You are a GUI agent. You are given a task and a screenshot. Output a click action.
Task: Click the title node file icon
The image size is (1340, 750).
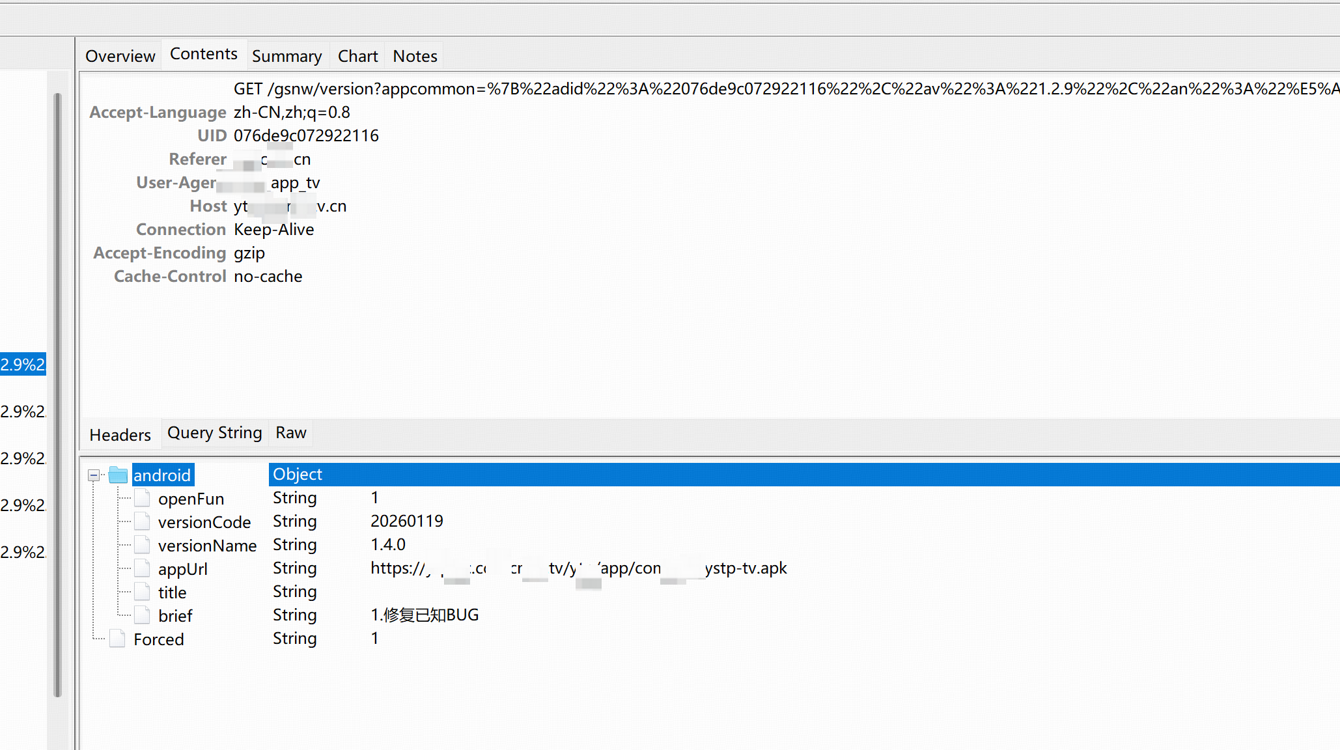[x=142, y=592]
